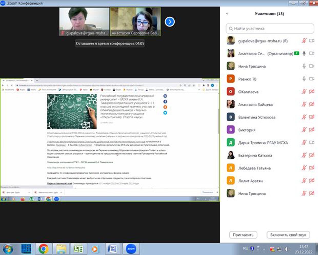Click the Пригласить button
The width and height of the screenshot is (318, 255).
click(243, 235)
